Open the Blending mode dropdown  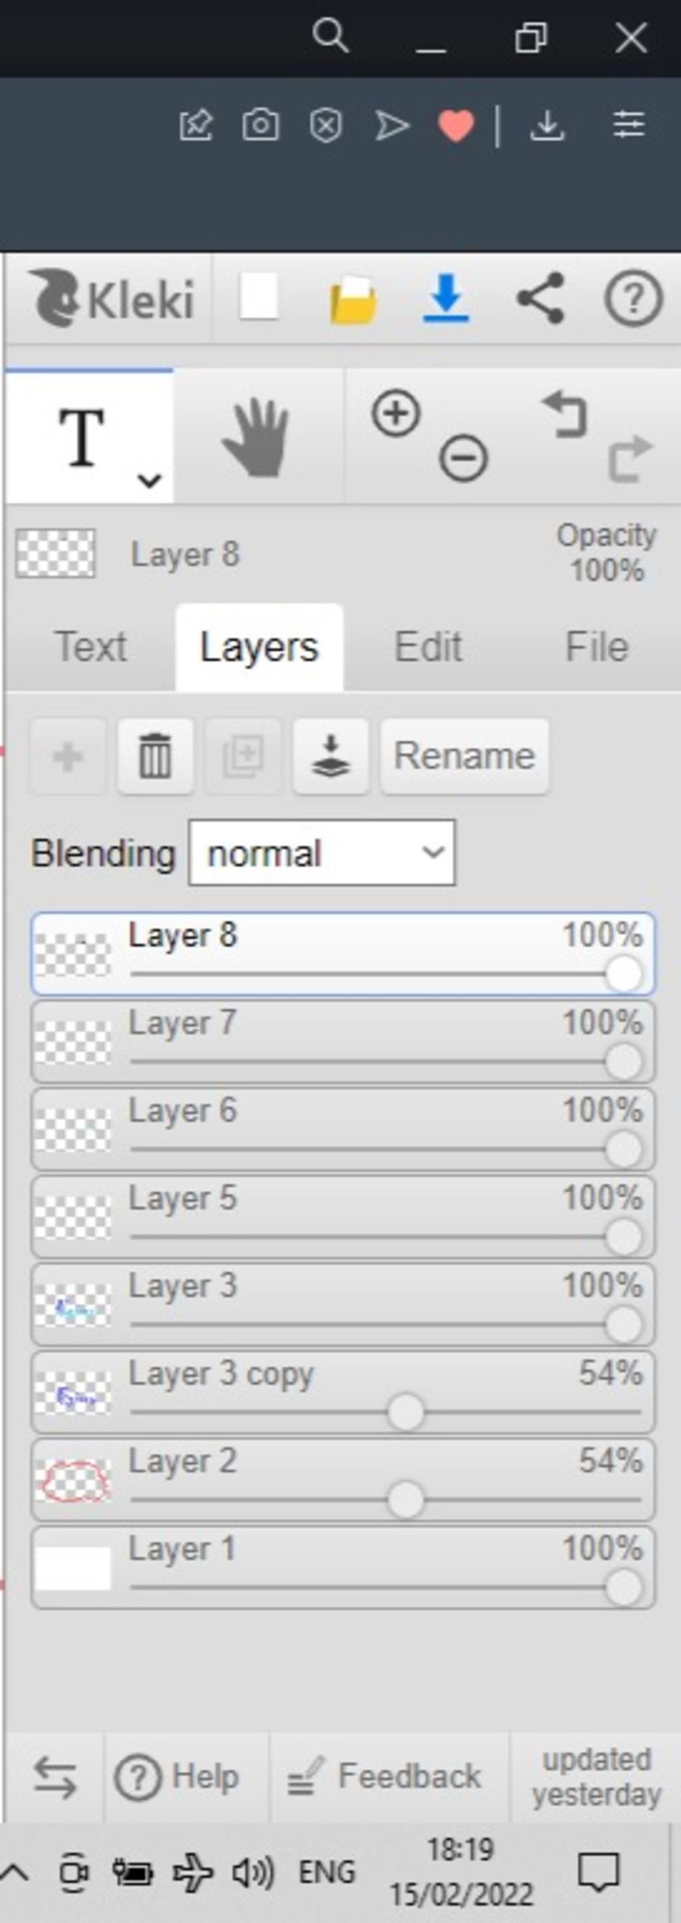322,853
